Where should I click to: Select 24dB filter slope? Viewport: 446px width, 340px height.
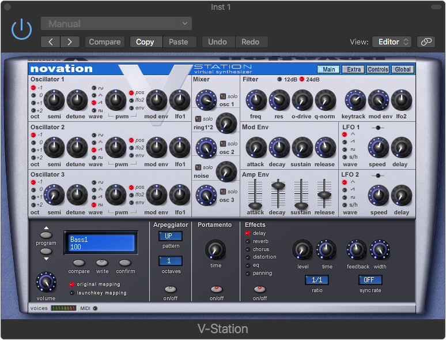[302, 79]
